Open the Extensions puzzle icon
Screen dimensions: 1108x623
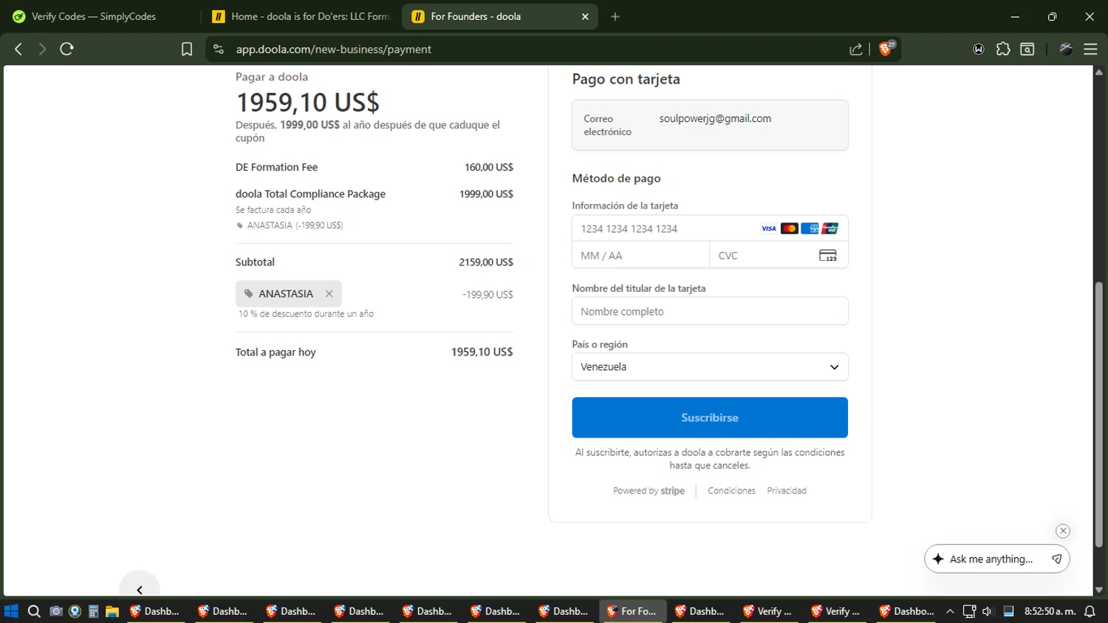point(1003,49)
